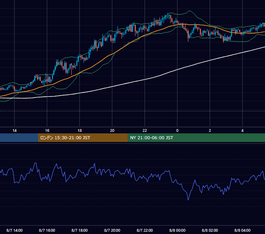
Task: Click the "8/7 14:00" date label
Action: click(14, 230)
